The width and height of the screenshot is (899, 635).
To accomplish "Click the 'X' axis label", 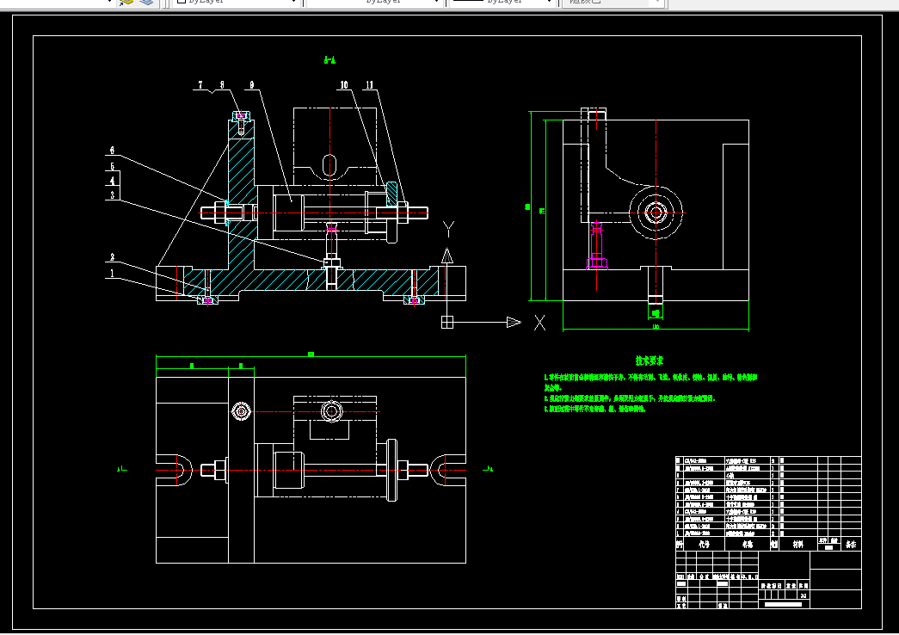I will pyautogui.click(x=539, y=323).
